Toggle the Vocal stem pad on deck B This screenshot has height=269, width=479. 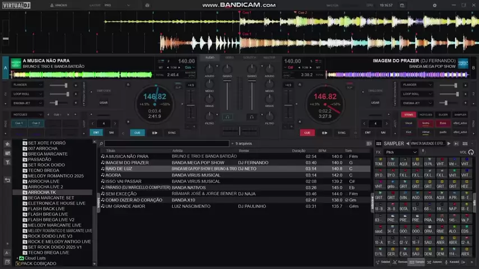coord(408,123)
